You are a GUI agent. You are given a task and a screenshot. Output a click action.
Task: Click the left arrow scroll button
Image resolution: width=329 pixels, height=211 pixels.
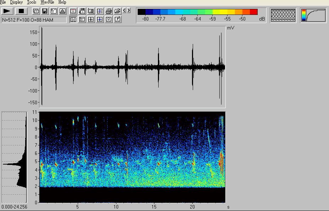[x=124, y=11]
